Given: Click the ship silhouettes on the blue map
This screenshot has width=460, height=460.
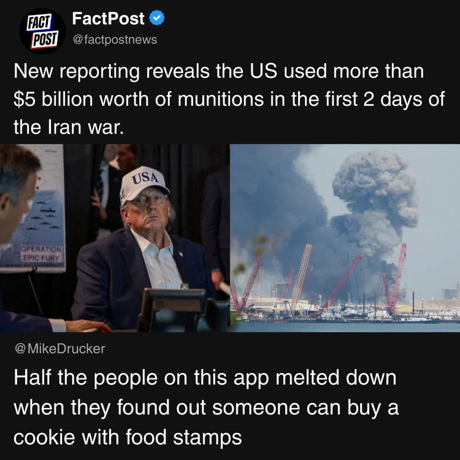Looking at the screenshot, I should tap(44, 216).
